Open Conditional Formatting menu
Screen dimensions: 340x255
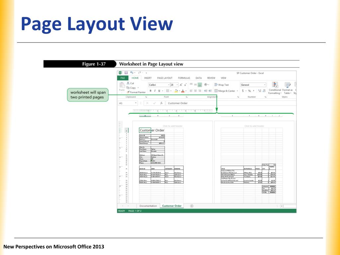275,88
